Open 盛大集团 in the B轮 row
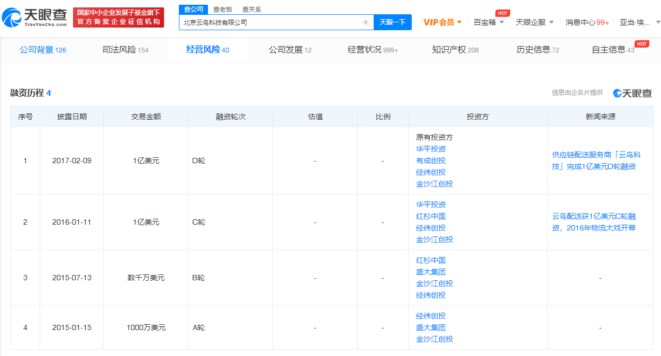Screen dimensions: 661x356 click(431, 272)
